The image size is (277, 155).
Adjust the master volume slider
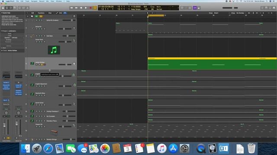click(230, 8)
